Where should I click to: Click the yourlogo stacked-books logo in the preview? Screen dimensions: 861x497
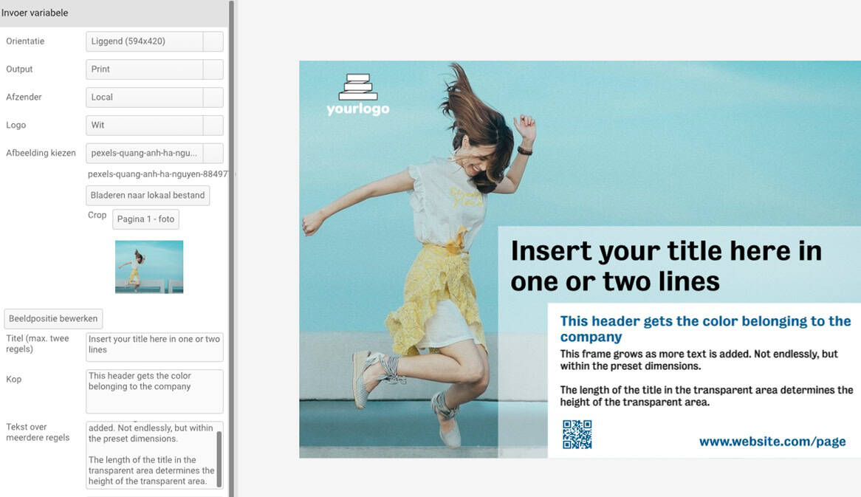(x=358, y=95)
